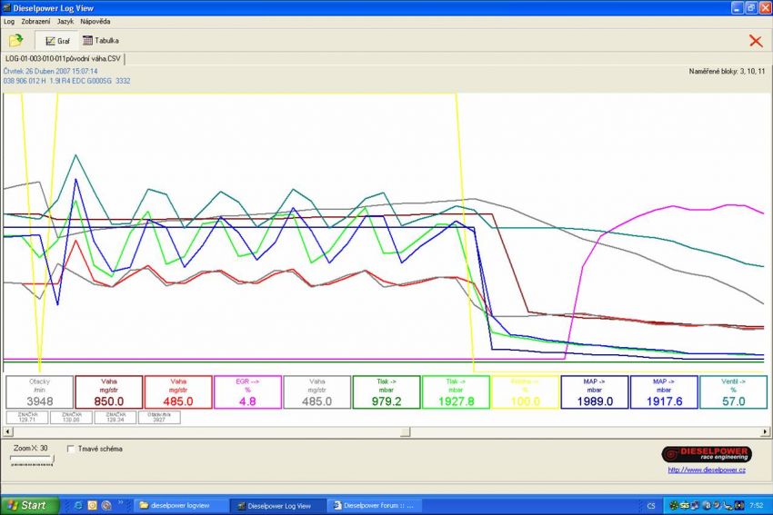
Task: Click the Zoom X slider
Action: (x=32, y=460)
